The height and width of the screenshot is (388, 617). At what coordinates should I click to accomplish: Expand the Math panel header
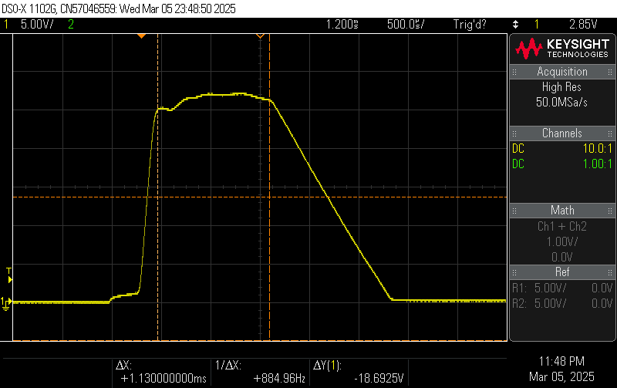(562, 211)
